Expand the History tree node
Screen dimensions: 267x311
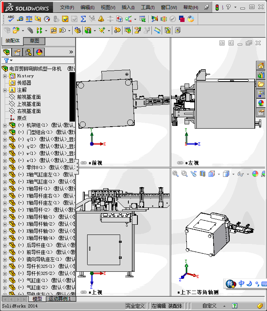coord(5,76)
